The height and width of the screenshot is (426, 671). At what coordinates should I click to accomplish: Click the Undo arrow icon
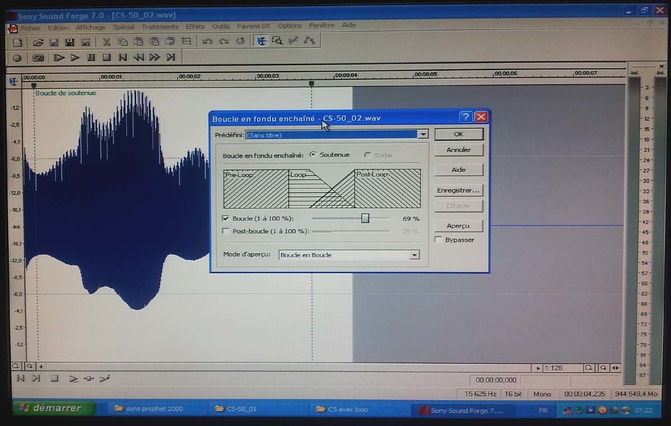[207, 41]
